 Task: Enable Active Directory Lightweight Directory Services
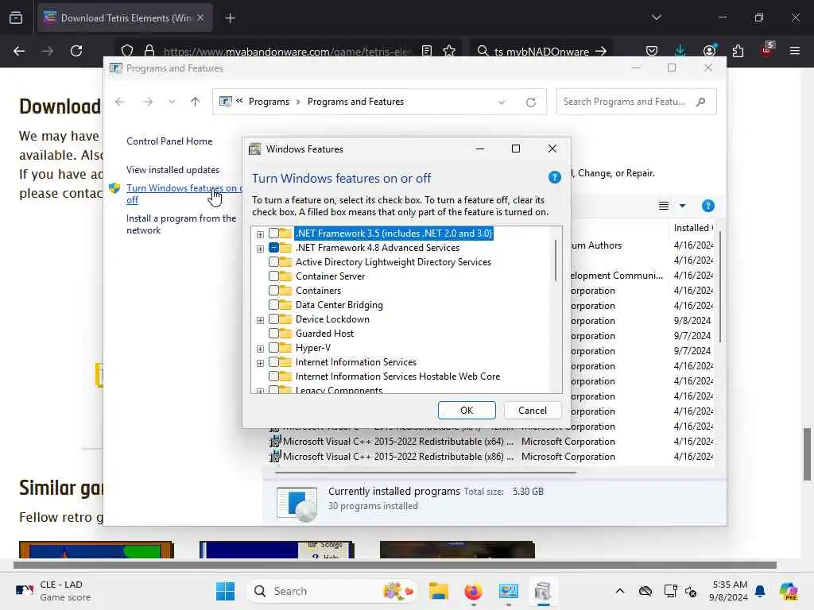click(x=273, y=262)
